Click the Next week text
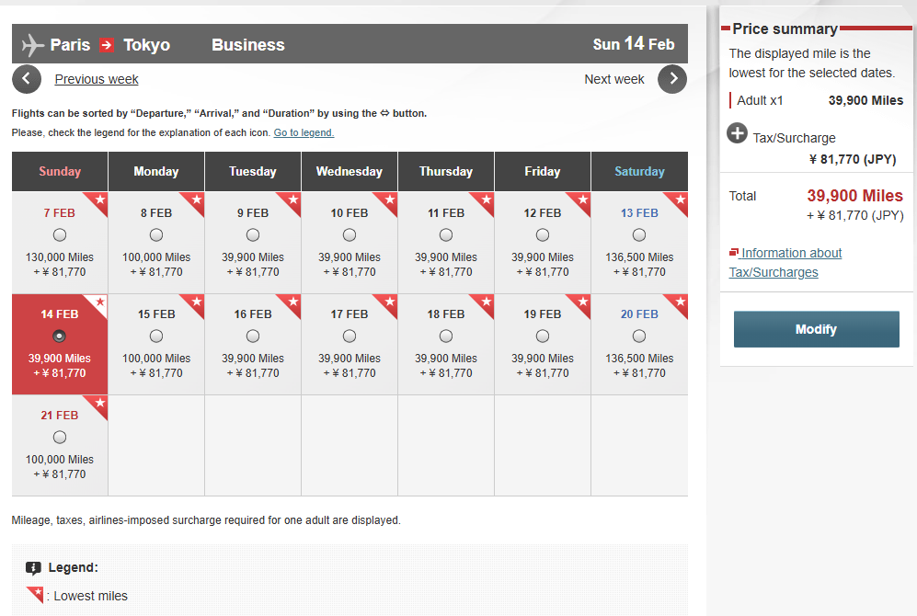This screenshot has width=917, height=616. [614, 79]
